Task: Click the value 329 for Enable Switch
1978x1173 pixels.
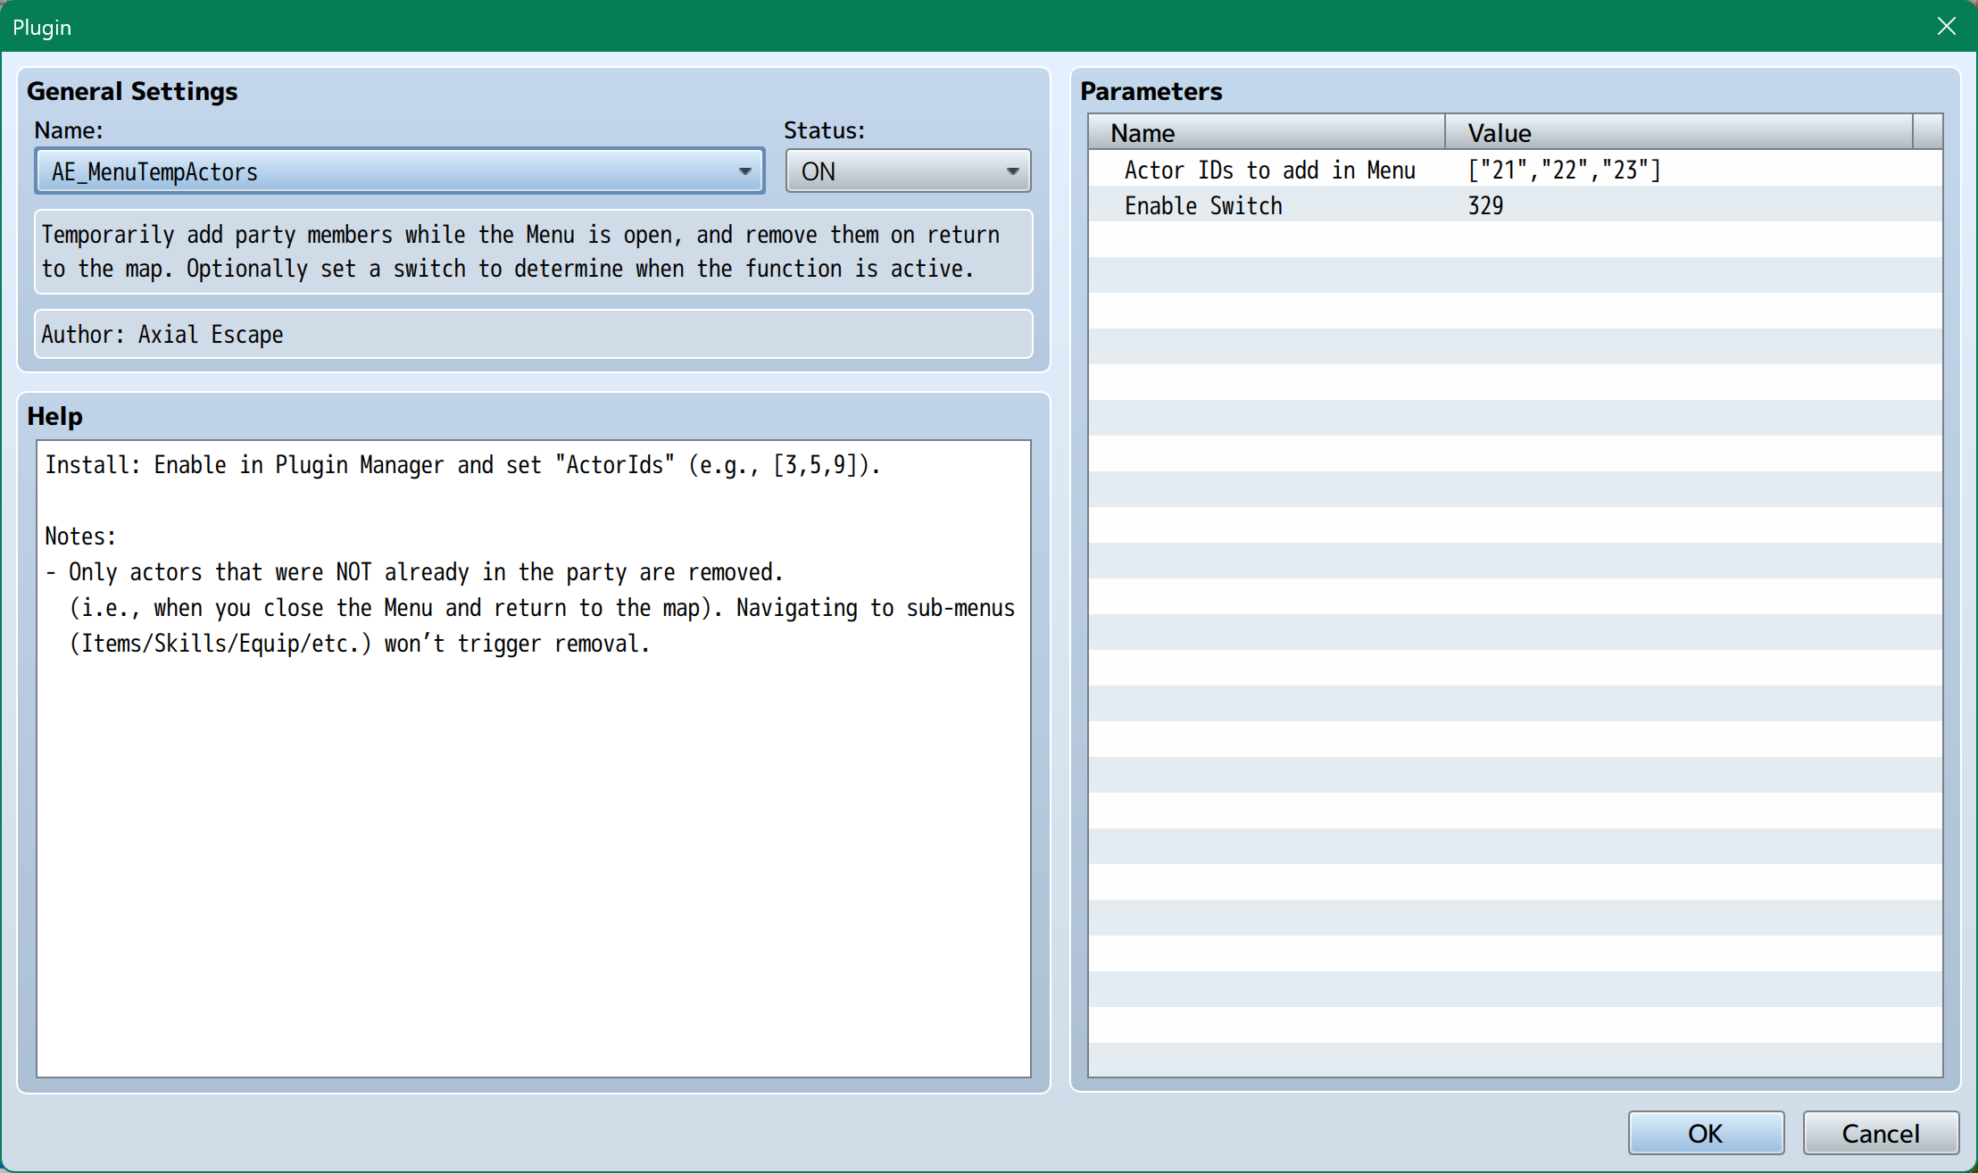Action: click(x=1485, y=205)
